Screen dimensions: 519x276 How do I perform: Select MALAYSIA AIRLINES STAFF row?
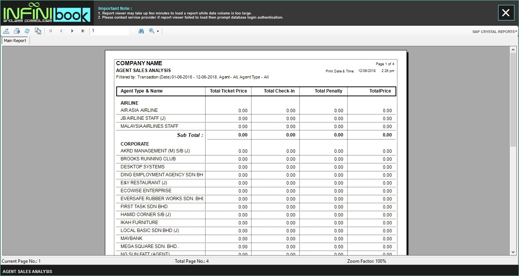point(256,126)
